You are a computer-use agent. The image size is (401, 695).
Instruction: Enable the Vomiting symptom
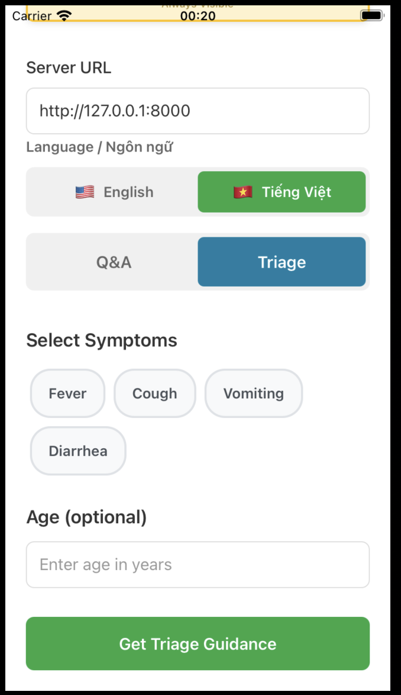[x=254, y=392]
